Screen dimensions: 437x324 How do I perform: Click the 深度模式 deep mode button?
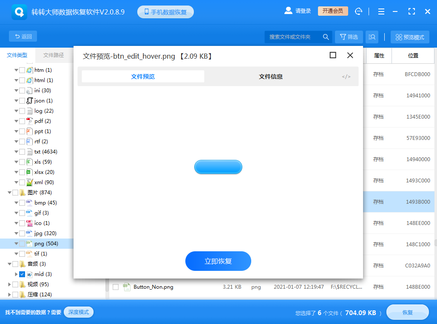point(78,312)
